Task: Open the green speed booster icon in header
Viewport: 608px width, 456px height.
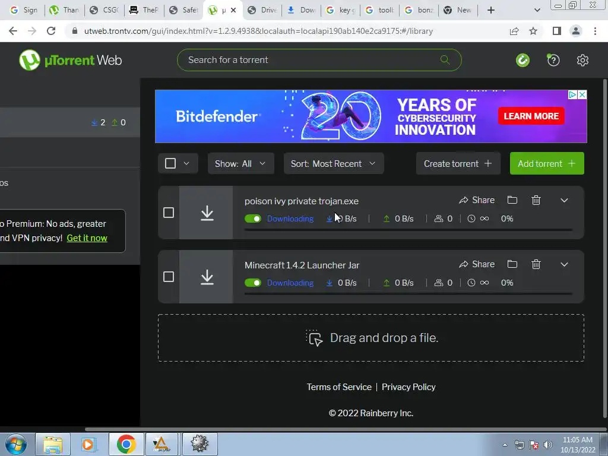Action: pos(522,60)
